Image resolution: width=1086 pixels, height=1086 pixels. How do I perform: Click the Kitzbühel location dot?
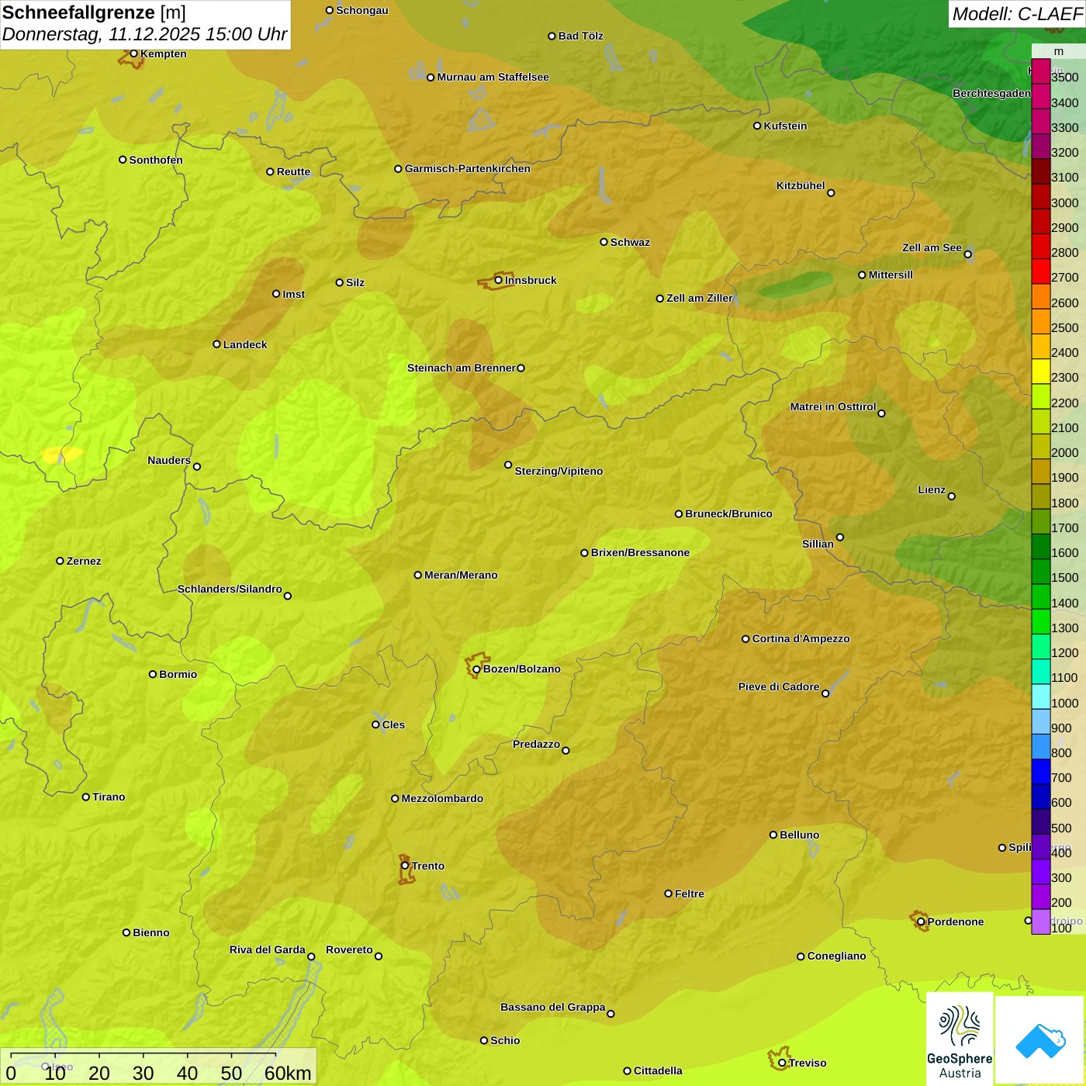tap(831, 193)
